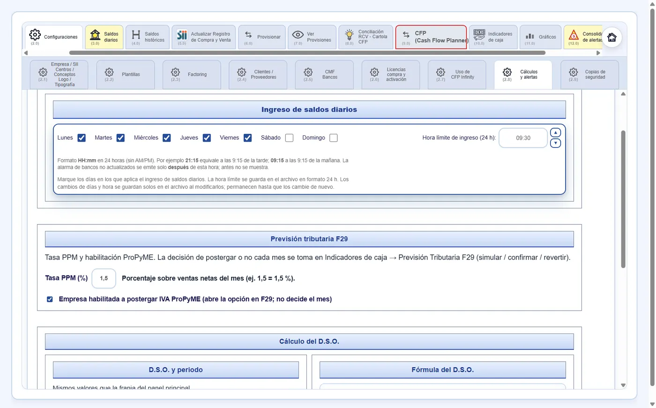
Task: Click the Cálculo del D.S.O. header
Action: tap(309, 341)
